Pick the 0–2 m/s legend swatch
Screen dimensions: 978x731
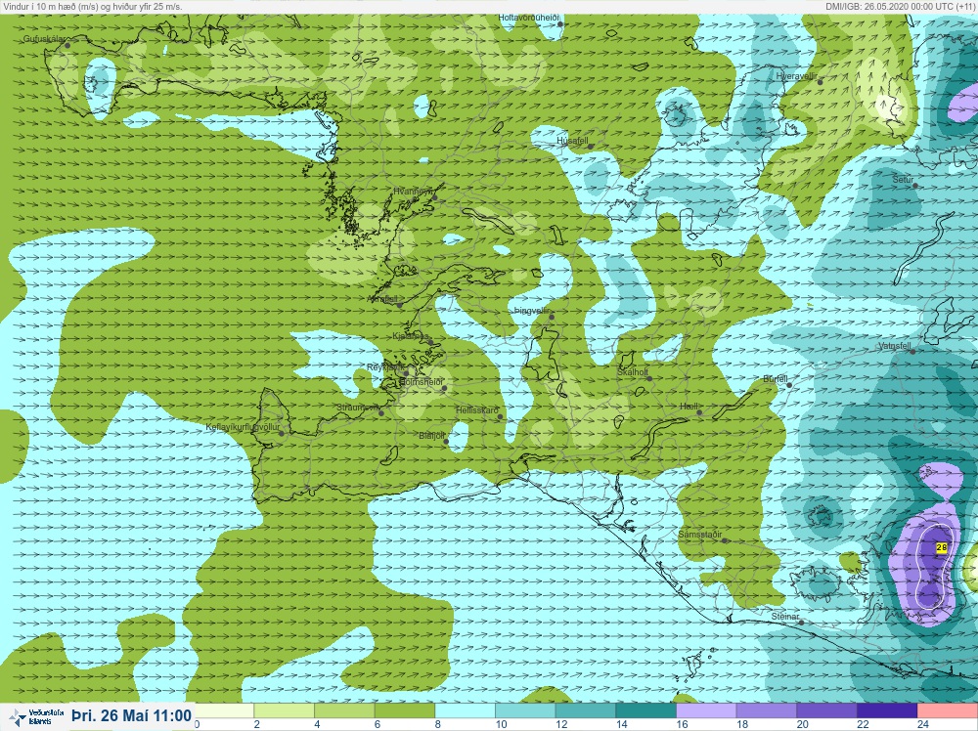[x=224, y=710]
